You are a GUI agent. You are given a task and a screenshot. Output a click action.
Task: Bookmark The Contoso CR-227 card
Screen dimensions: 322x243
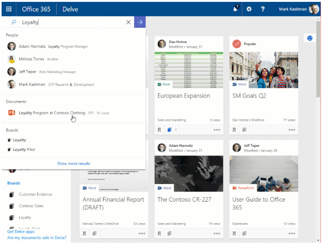pyautogui.click(x=160, y=234)
